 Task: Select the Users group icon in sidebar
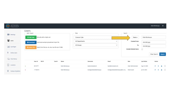pos(8,41)
